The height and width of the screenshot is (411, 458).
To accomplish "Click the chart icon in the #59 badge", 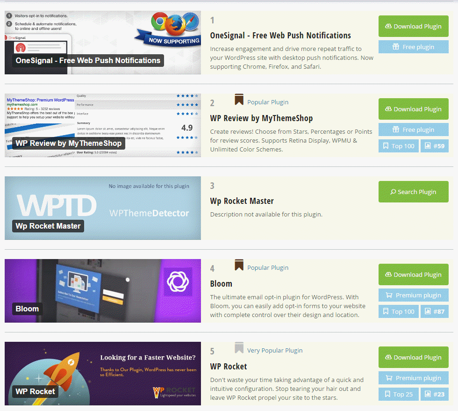I will click(428, 145).
